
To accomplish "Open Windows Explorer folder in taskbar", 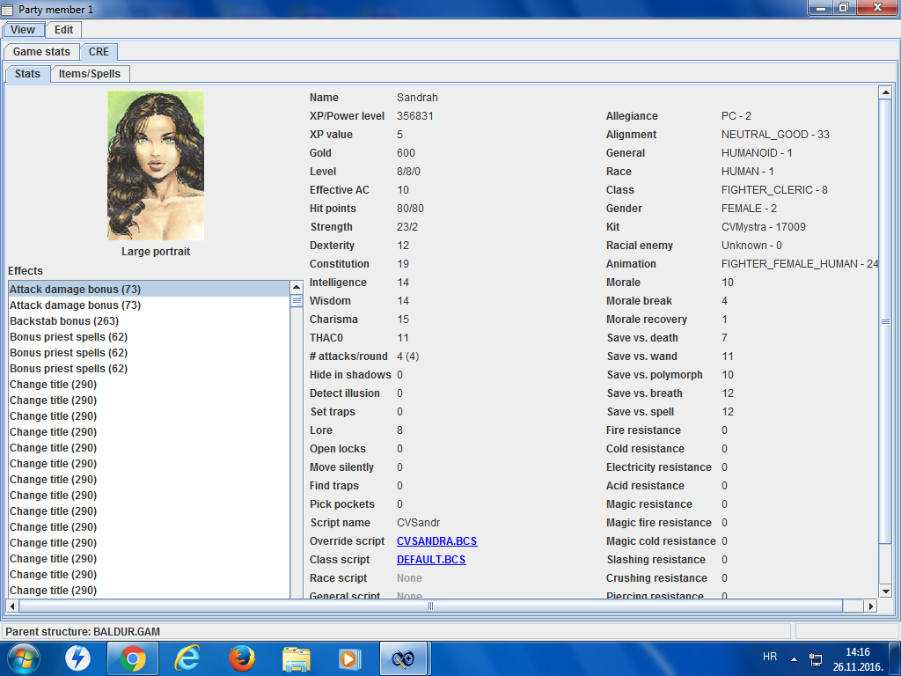I will [296, 658].
